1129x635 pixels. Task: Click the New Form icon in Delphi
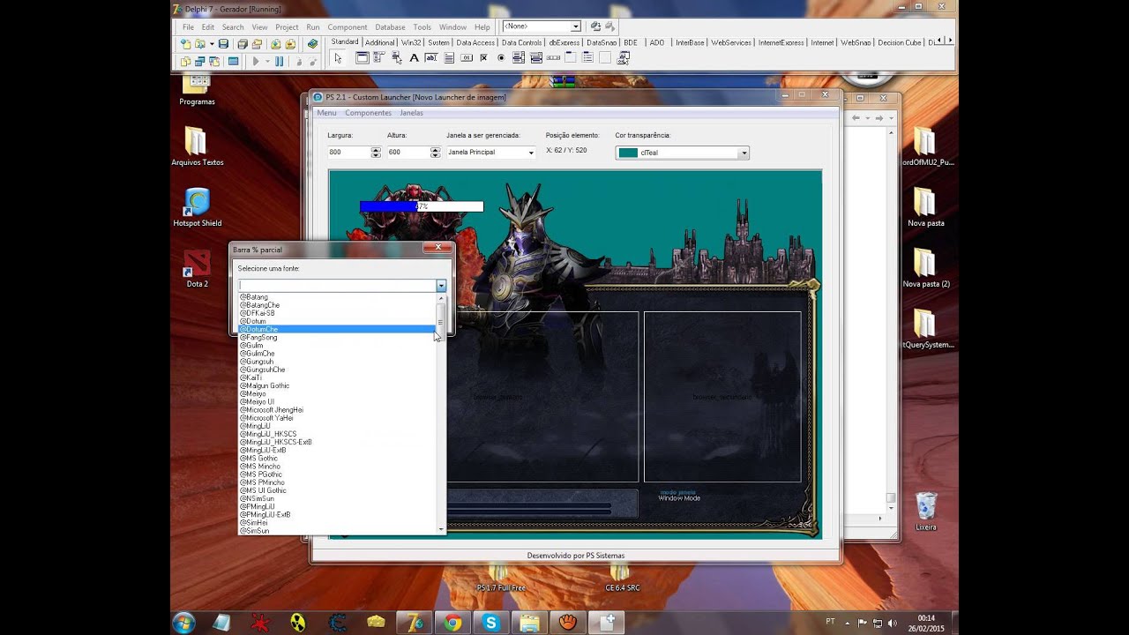tap(233, 61)
